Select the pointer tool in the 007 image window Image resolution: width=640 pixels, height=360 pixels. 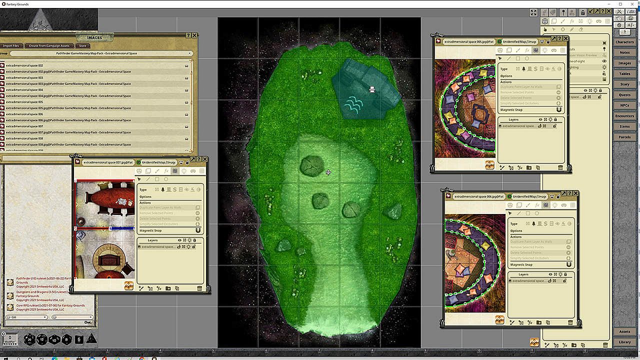[x=139, y=179]
